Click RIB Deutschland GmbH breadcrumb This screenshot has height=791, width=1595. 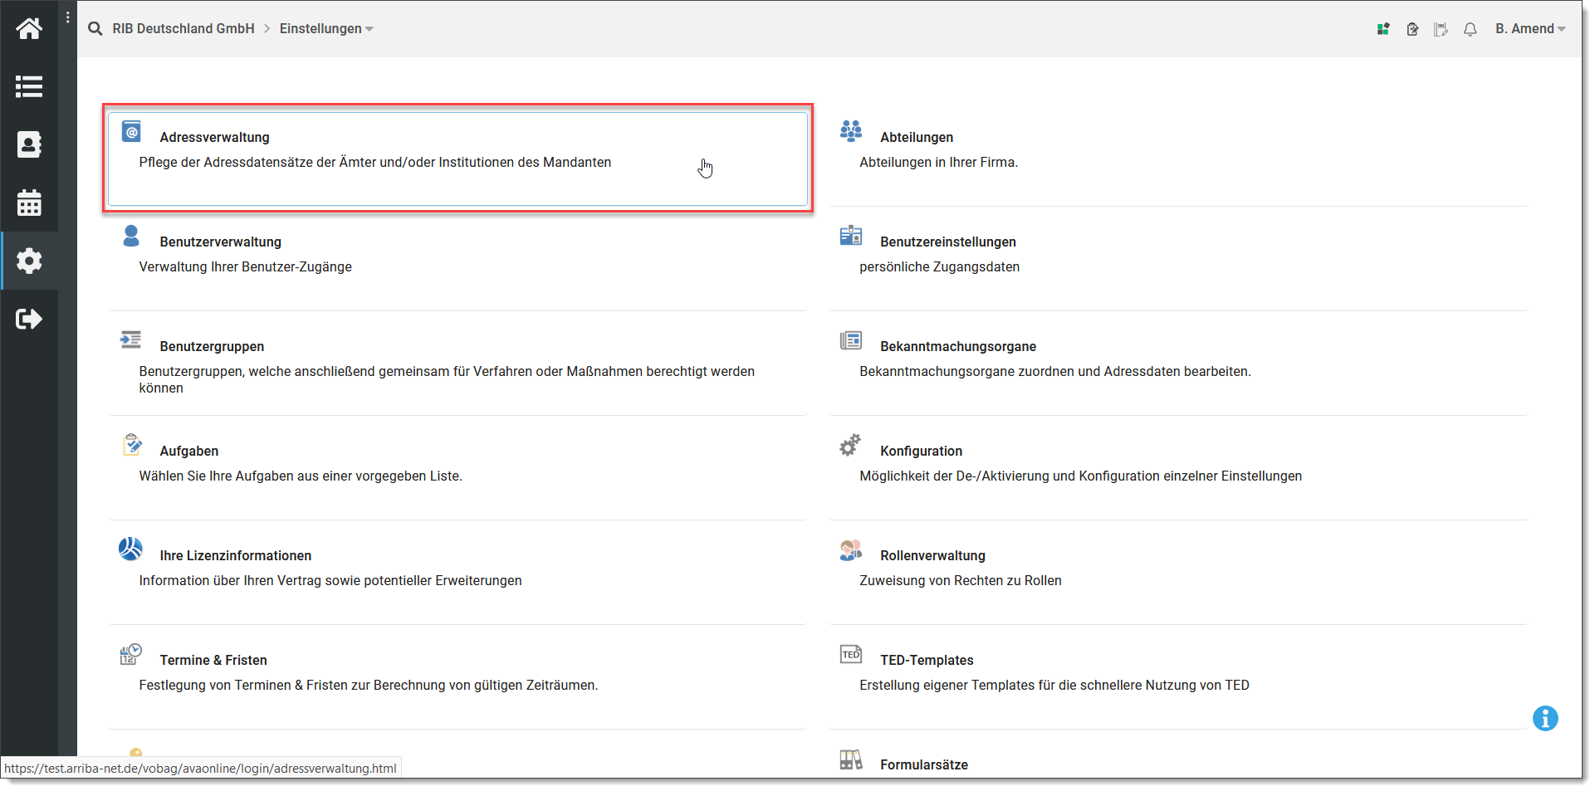pyautogui.click(x=183, y=29)
